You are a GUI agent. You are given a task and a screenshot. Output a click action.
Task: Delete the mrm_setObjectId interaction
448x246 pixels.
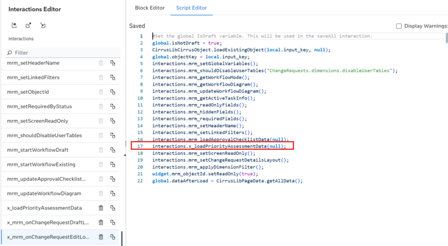(101, 92)
